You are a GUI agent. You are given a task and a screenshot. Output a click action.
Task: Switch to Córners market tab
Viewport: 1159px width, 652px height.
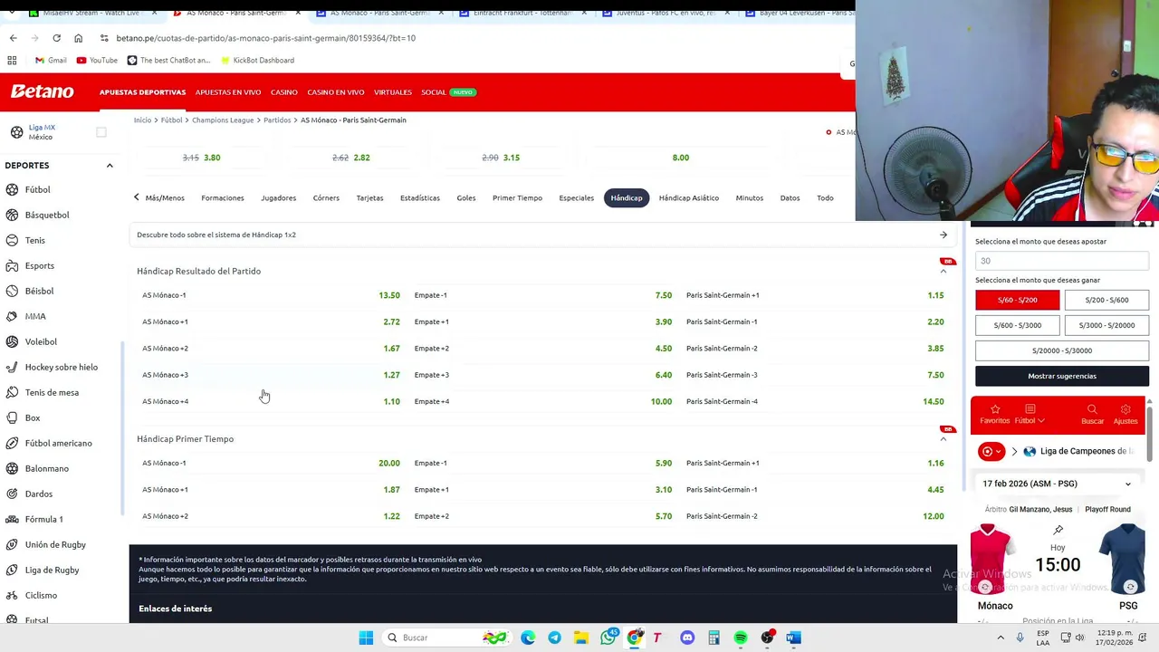click(x=326, y=197)
